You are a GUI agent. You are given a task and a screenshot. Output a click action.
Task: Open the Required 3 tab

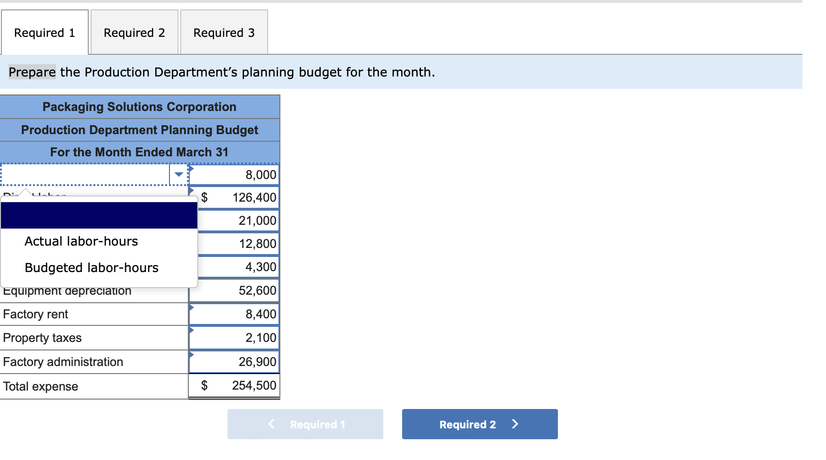point(224,33)
